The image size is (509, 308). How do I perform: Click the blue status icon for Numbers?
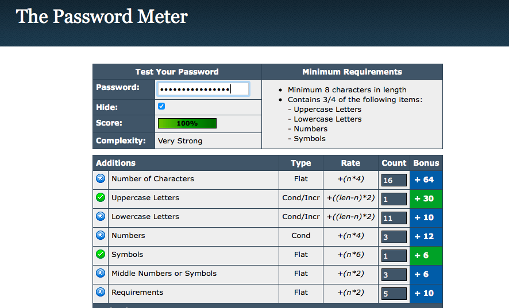tap(101, 235)
